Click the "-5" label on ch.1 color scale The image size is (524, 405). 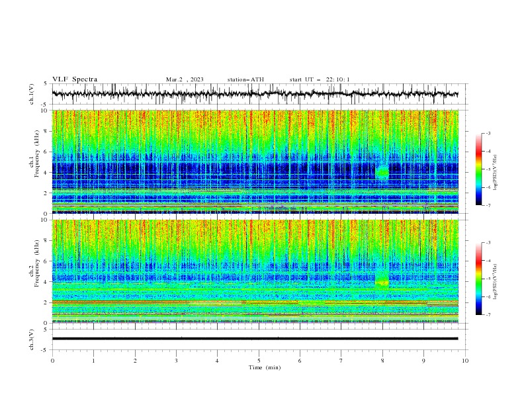[x=488, y=169]
